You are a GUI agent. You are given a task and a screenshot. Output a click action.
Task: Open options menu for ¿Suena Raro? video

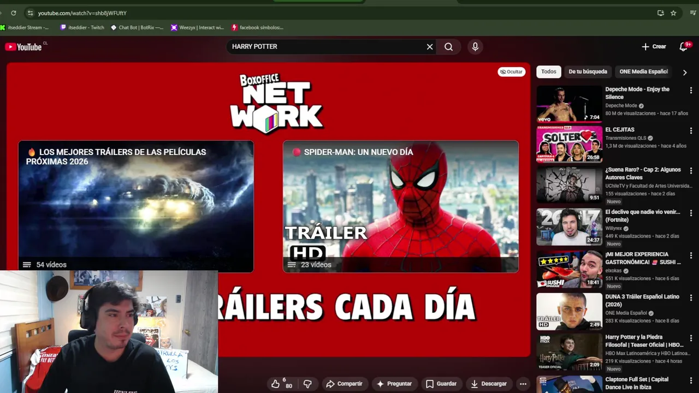coord(691,171)
